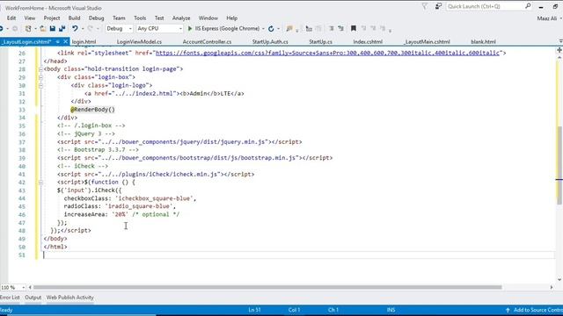Open the View menu
Screen dimensions: 563x316
click(30, 18)
